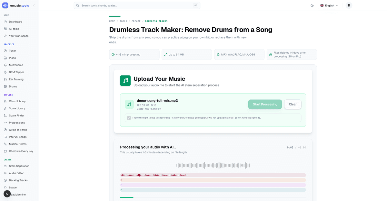
Task: Click the Metronome bell icon
Action: point(5,65)
